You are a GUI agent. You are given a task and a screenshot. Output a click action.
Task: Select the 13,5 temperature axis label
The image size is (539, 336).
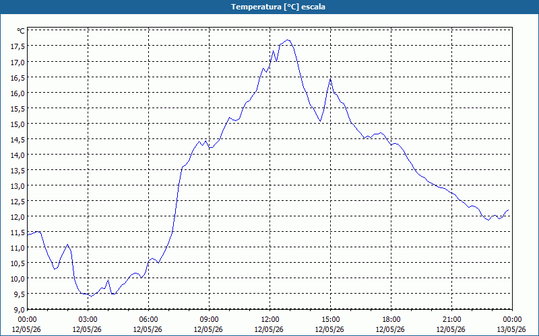18,170
